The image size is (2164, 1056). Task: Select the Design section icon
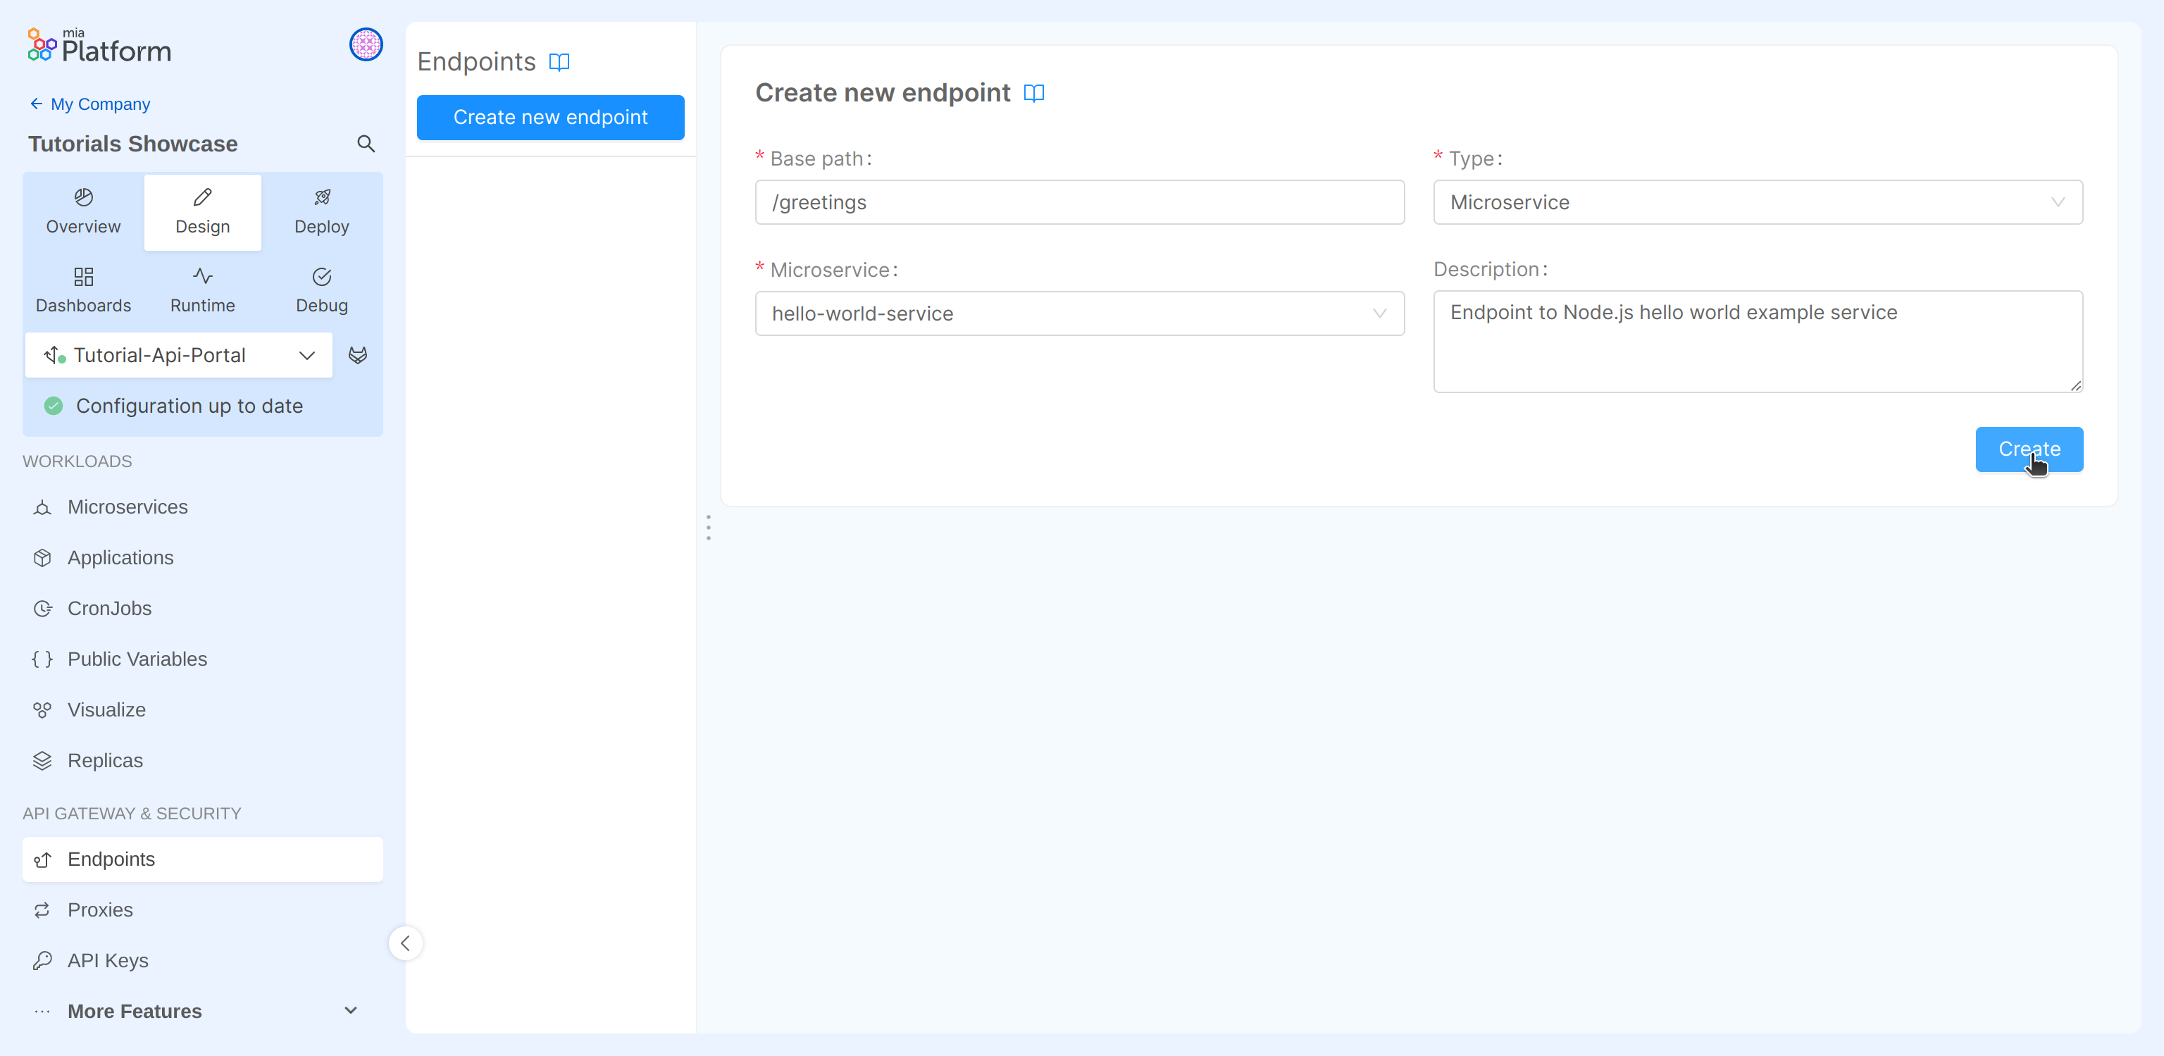pos(201,198)
